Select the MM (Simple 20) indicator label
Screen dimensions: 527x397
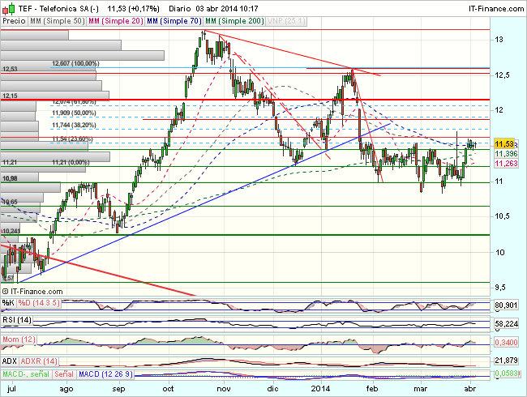click(x=116, y=21)
